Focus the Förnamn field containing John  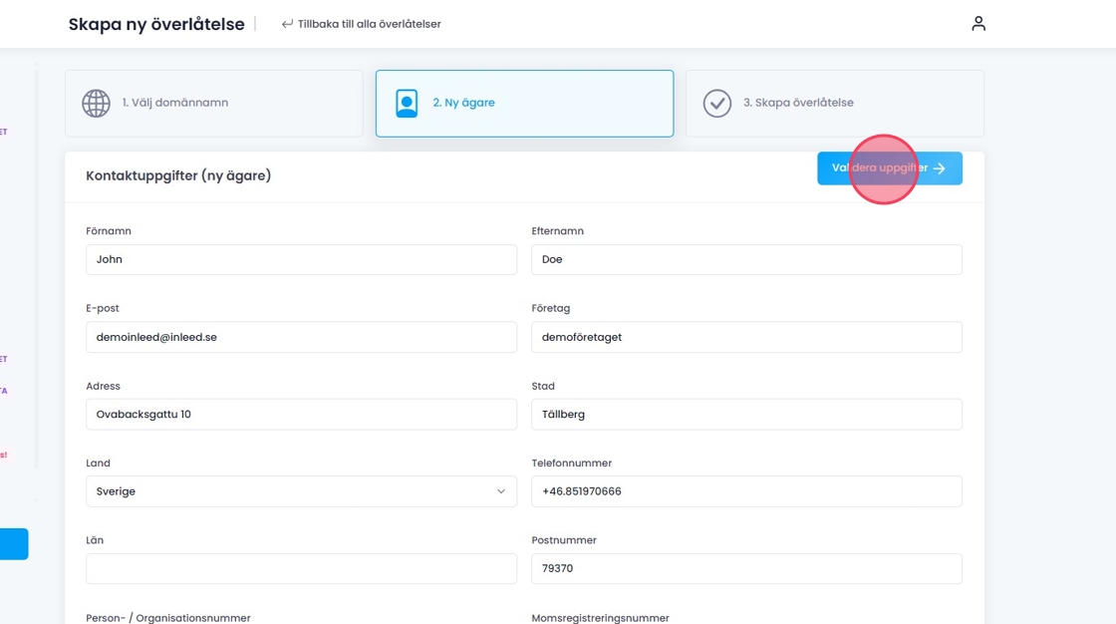[x=301, y=259]
